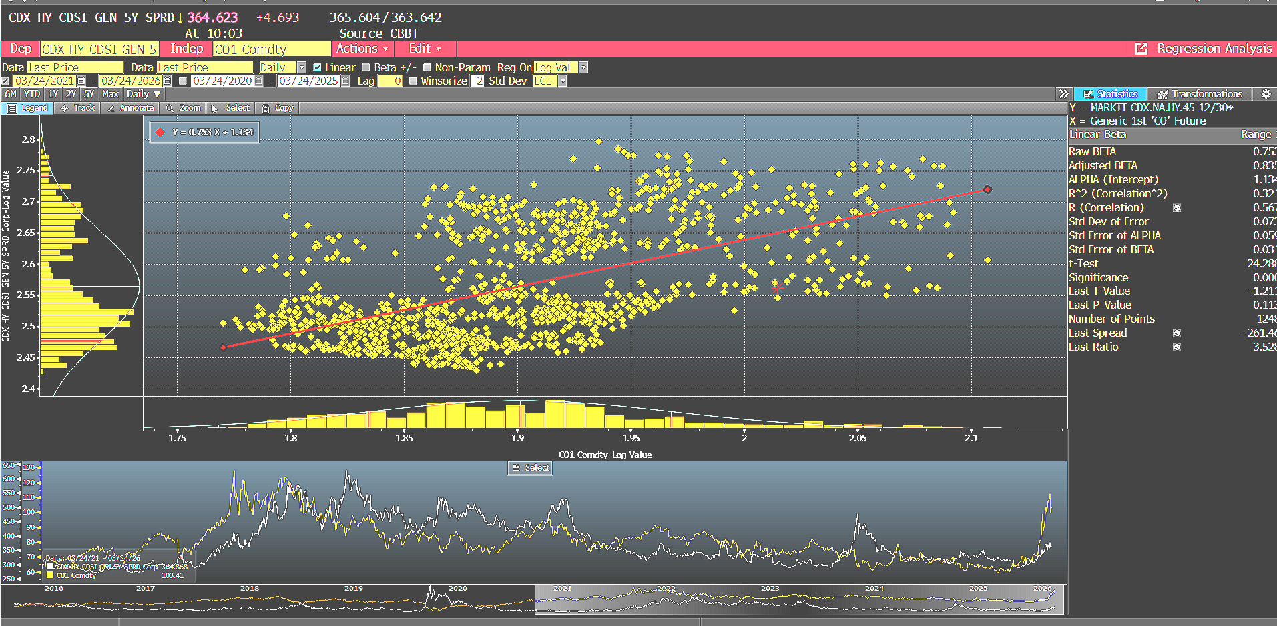This screenshot has width=1277, height=626.
Task: Click info icon on Last Ratio row
Action: tap(1177, 347)
